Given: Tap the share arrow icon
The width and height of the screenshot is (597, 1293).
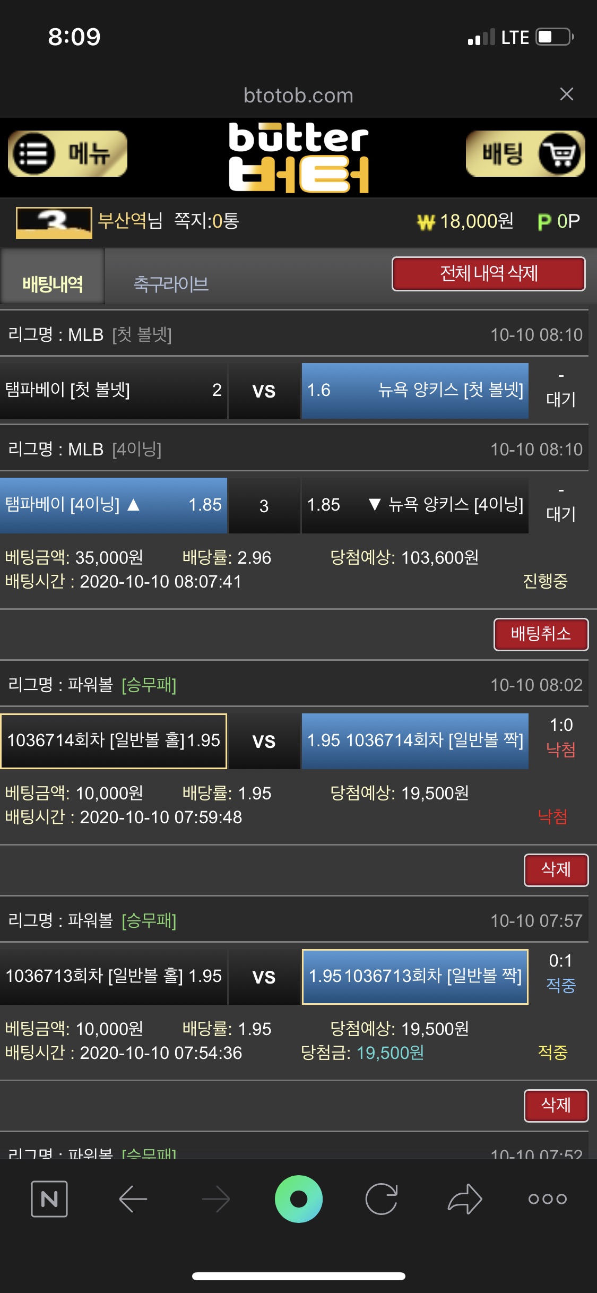Looking at the screenshot, I should pyautogui.click(x=464, y=1199).
